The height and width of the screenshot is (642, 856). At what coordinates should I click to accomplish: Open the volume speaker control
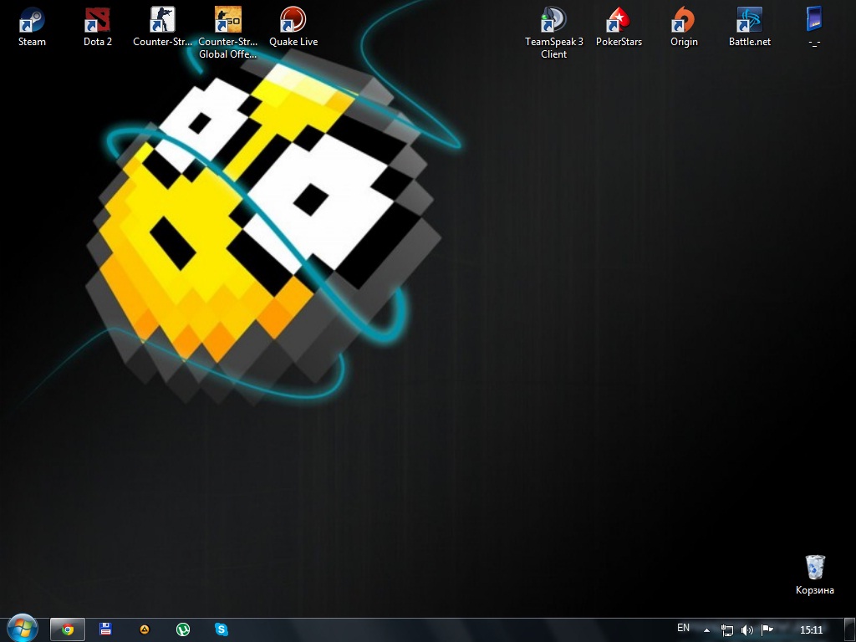point(746,629)
